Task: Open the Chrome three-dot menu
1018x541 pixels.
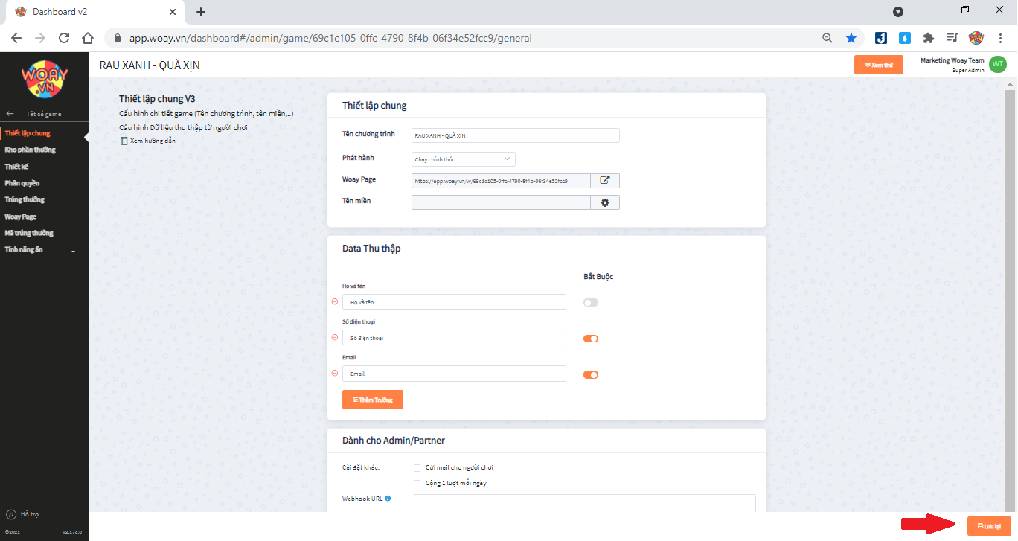Action: tap(1001, 38)
